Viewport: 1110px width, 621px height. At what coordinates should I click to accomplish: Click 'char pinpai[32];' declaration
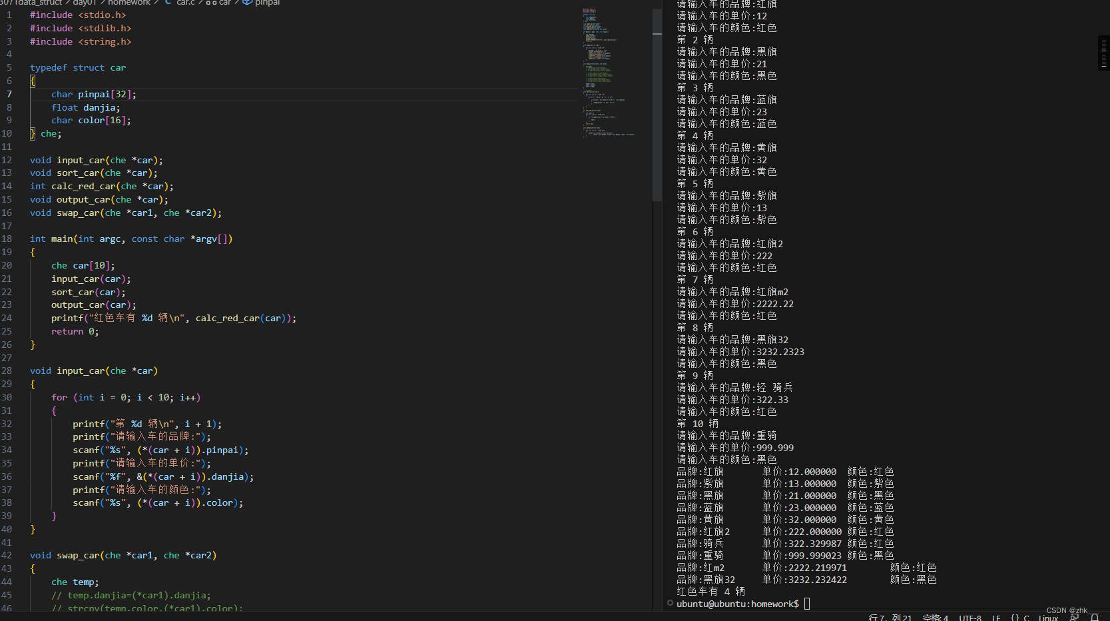(94, 94)
